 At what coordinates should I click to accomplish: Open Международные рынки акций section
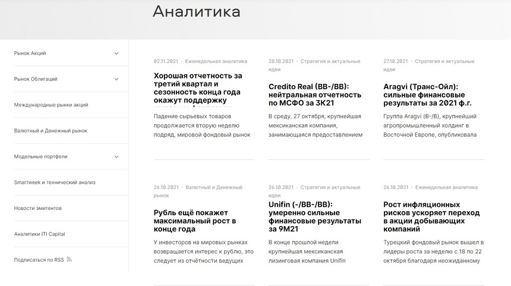[51, 105]
